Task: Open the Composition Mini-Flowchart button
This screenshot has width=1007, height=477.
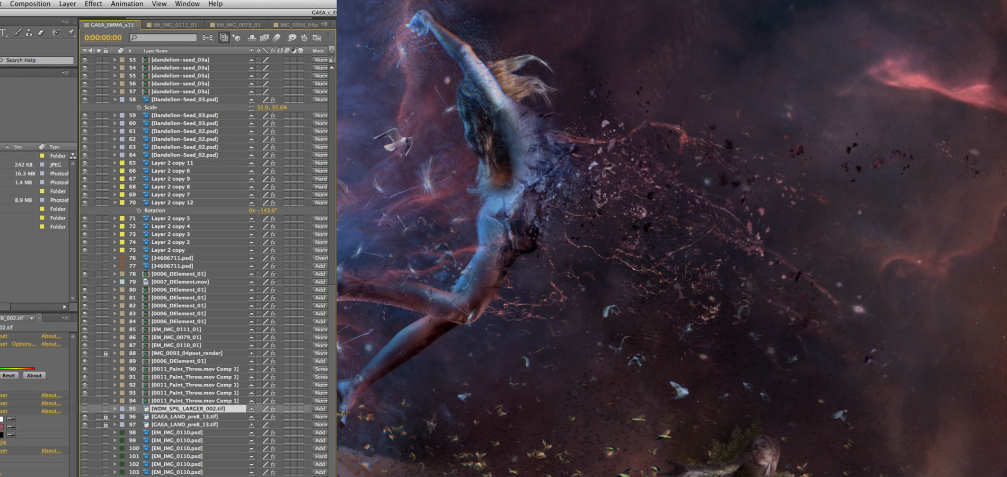Action: [208, 38]
